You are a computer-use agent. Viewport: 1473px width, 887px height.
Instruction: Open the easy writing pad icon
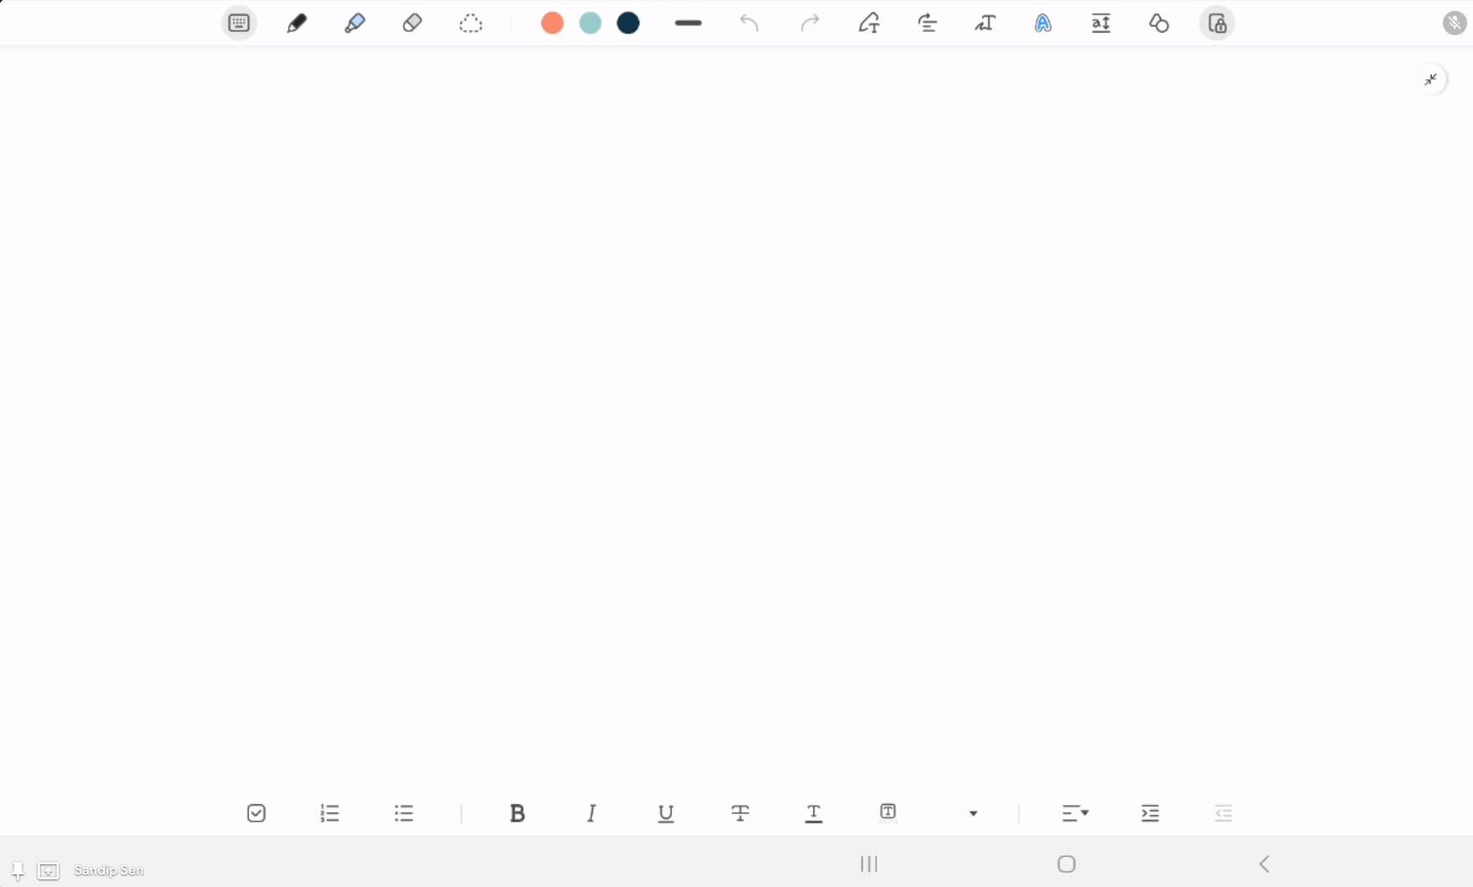[x=1101, y=23]
